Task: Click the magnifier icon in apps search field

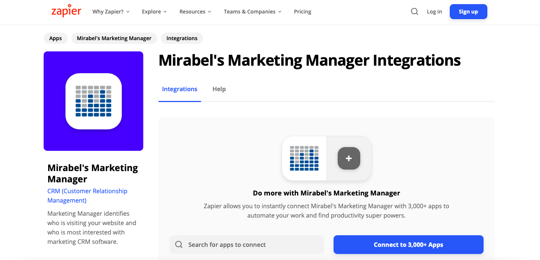Action: [x=179, y=245]
